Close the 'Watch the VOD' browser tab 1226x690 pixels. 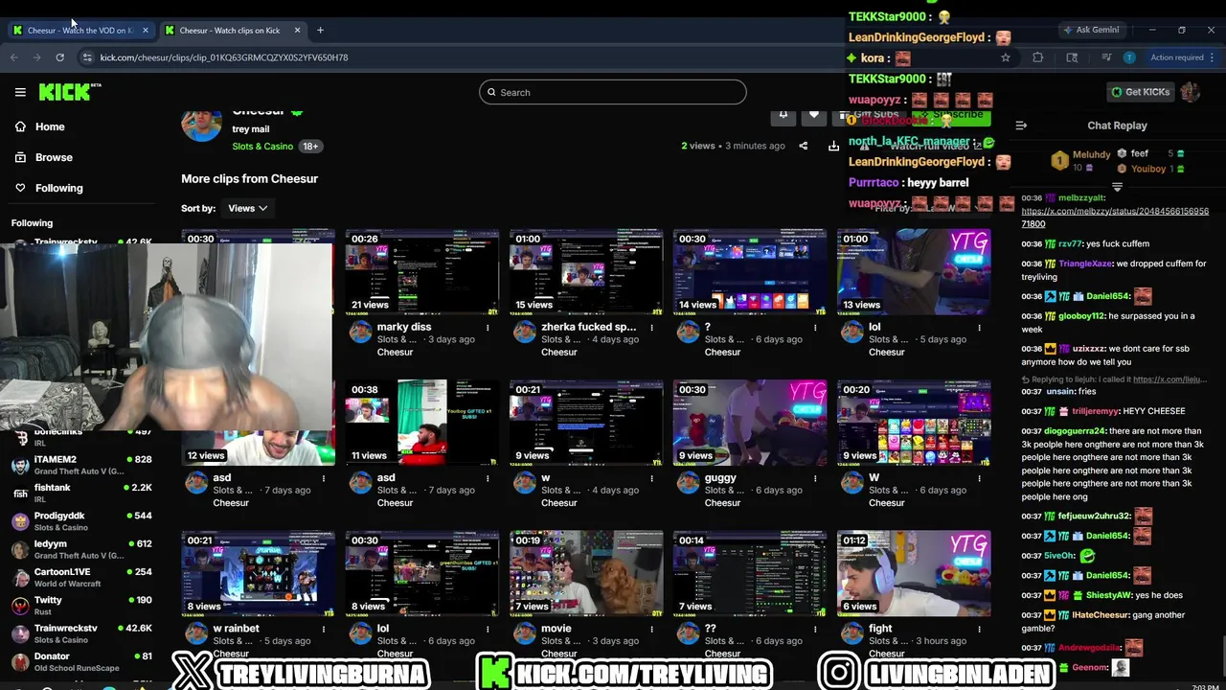click(146, 31)
